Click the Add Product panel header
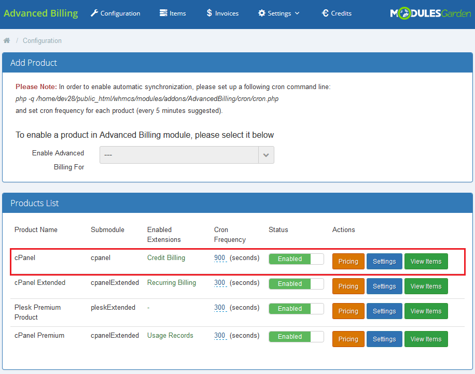Viewport: 475px width, 374px height. (x=237, y=63)
